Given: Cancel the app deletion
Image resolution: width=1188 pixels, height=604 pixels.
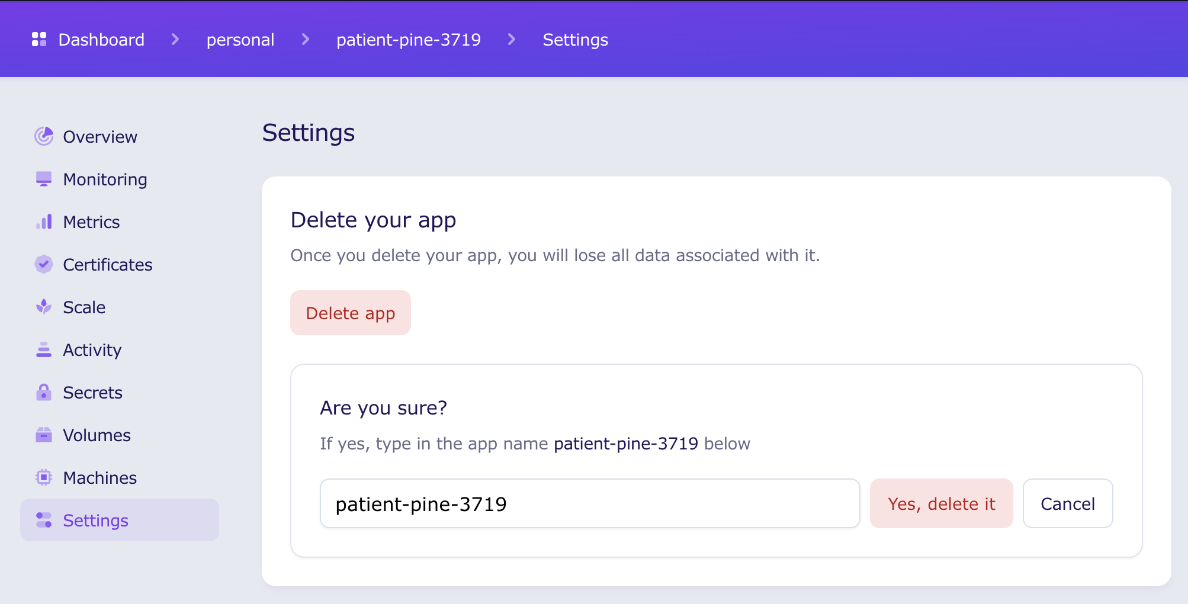Looking at the screenshot, I should click(x=1067, y=503).
